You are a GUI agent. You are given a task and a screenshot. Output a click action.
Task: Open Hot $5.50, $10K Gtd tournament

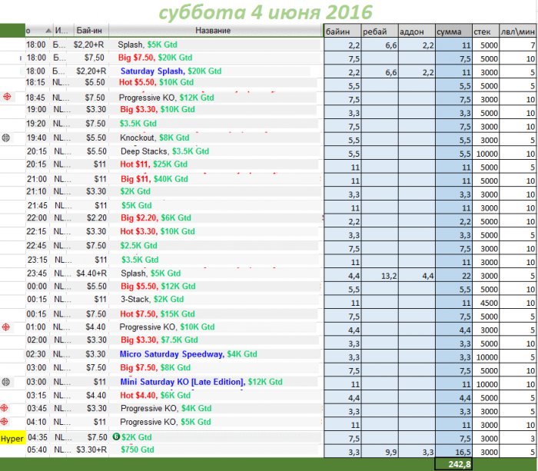click(156, 82)
